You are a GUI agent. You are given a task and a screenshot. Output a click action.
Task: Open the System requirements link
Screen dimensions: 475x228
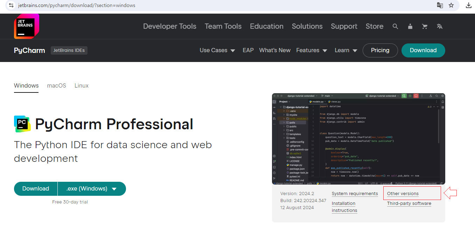(355, 194)
